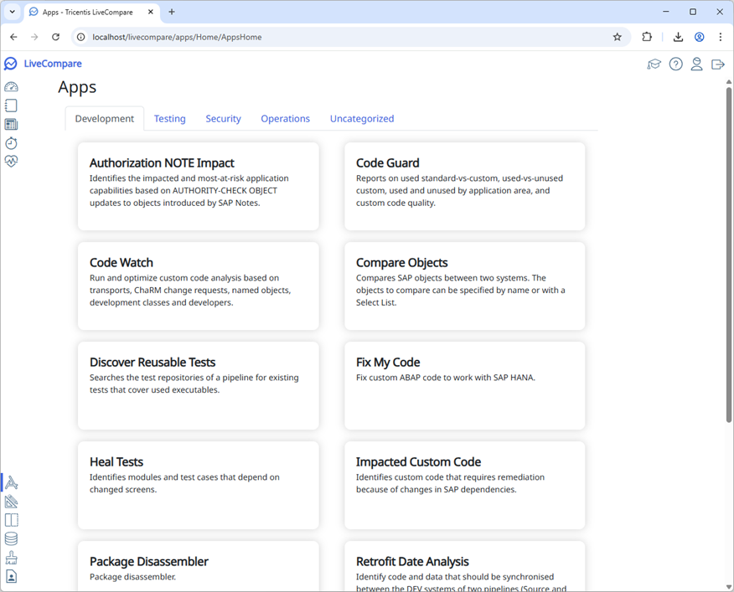
Task: Open the Code Guard app card
Action: tap(464, 186)
